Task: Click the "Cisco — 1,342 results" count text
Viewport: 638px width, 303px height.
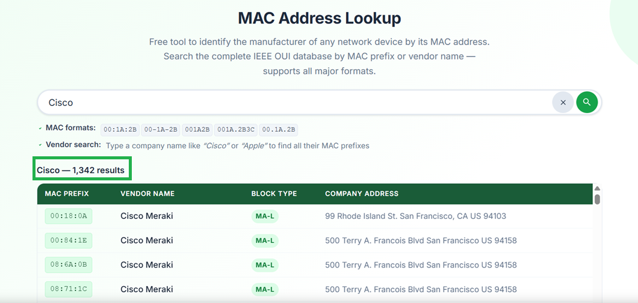Action: tap(81, 171)
